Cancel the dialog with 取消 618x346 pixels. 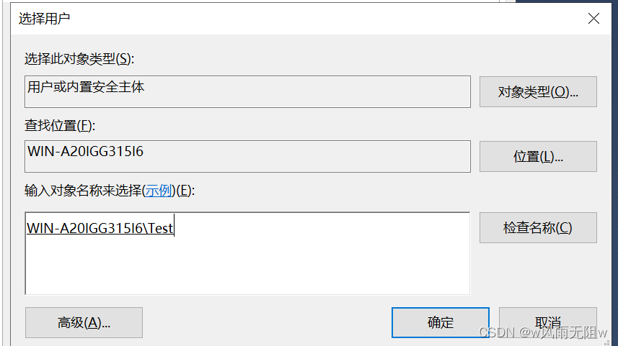pos(547,322)
